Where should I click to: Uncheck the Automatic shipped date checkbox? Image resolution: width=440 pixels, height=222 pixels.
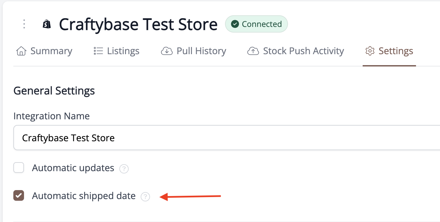[x=19, y=196]
